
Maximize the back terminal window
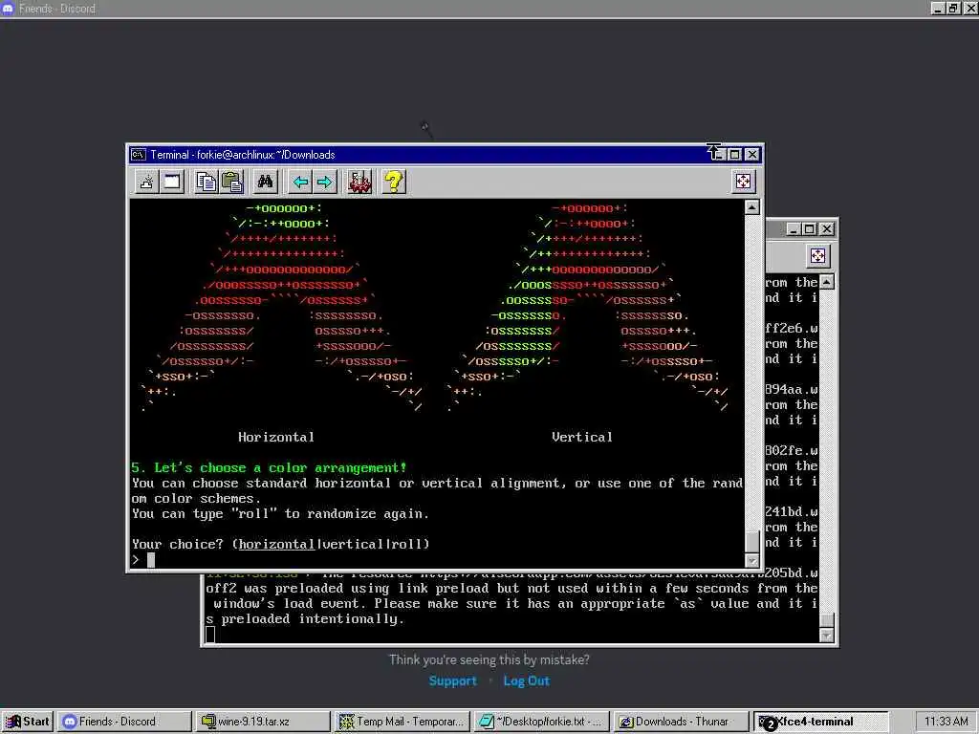coord(809,229)
